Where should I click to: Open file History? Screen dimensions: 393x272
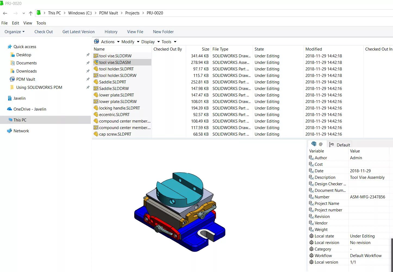[111, 32]
